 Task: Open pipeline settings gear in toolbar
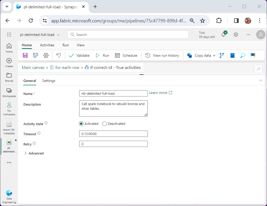coord(46,55)
